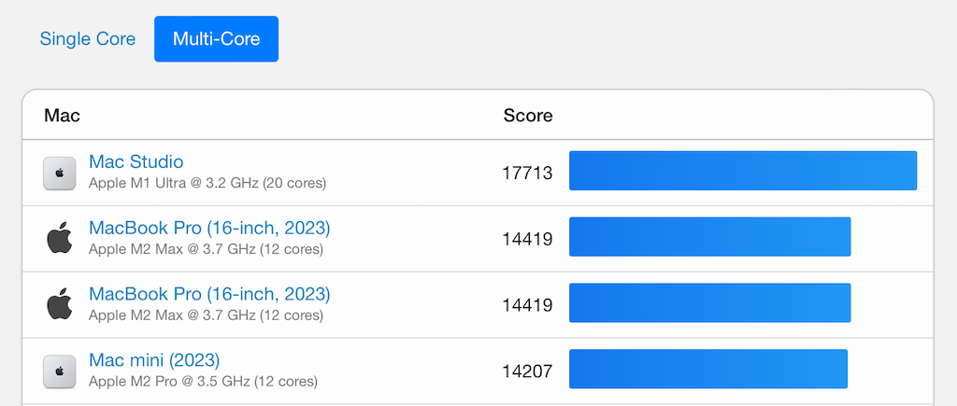
Task: Click the Mac mini (2023) score bar
Action: point(708,369)
